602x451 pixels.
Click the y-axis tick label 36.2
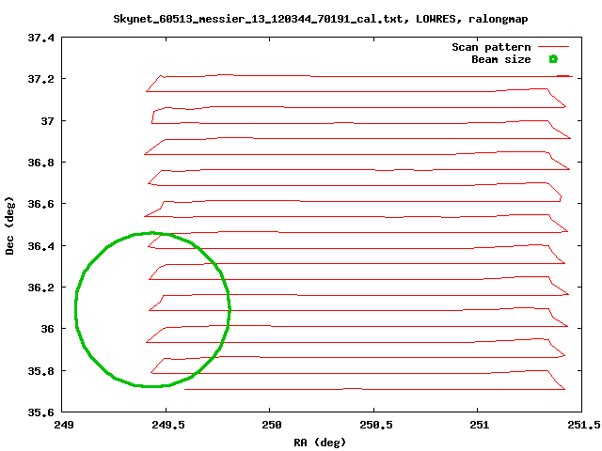pyautogui.click(x=40, y=288)
